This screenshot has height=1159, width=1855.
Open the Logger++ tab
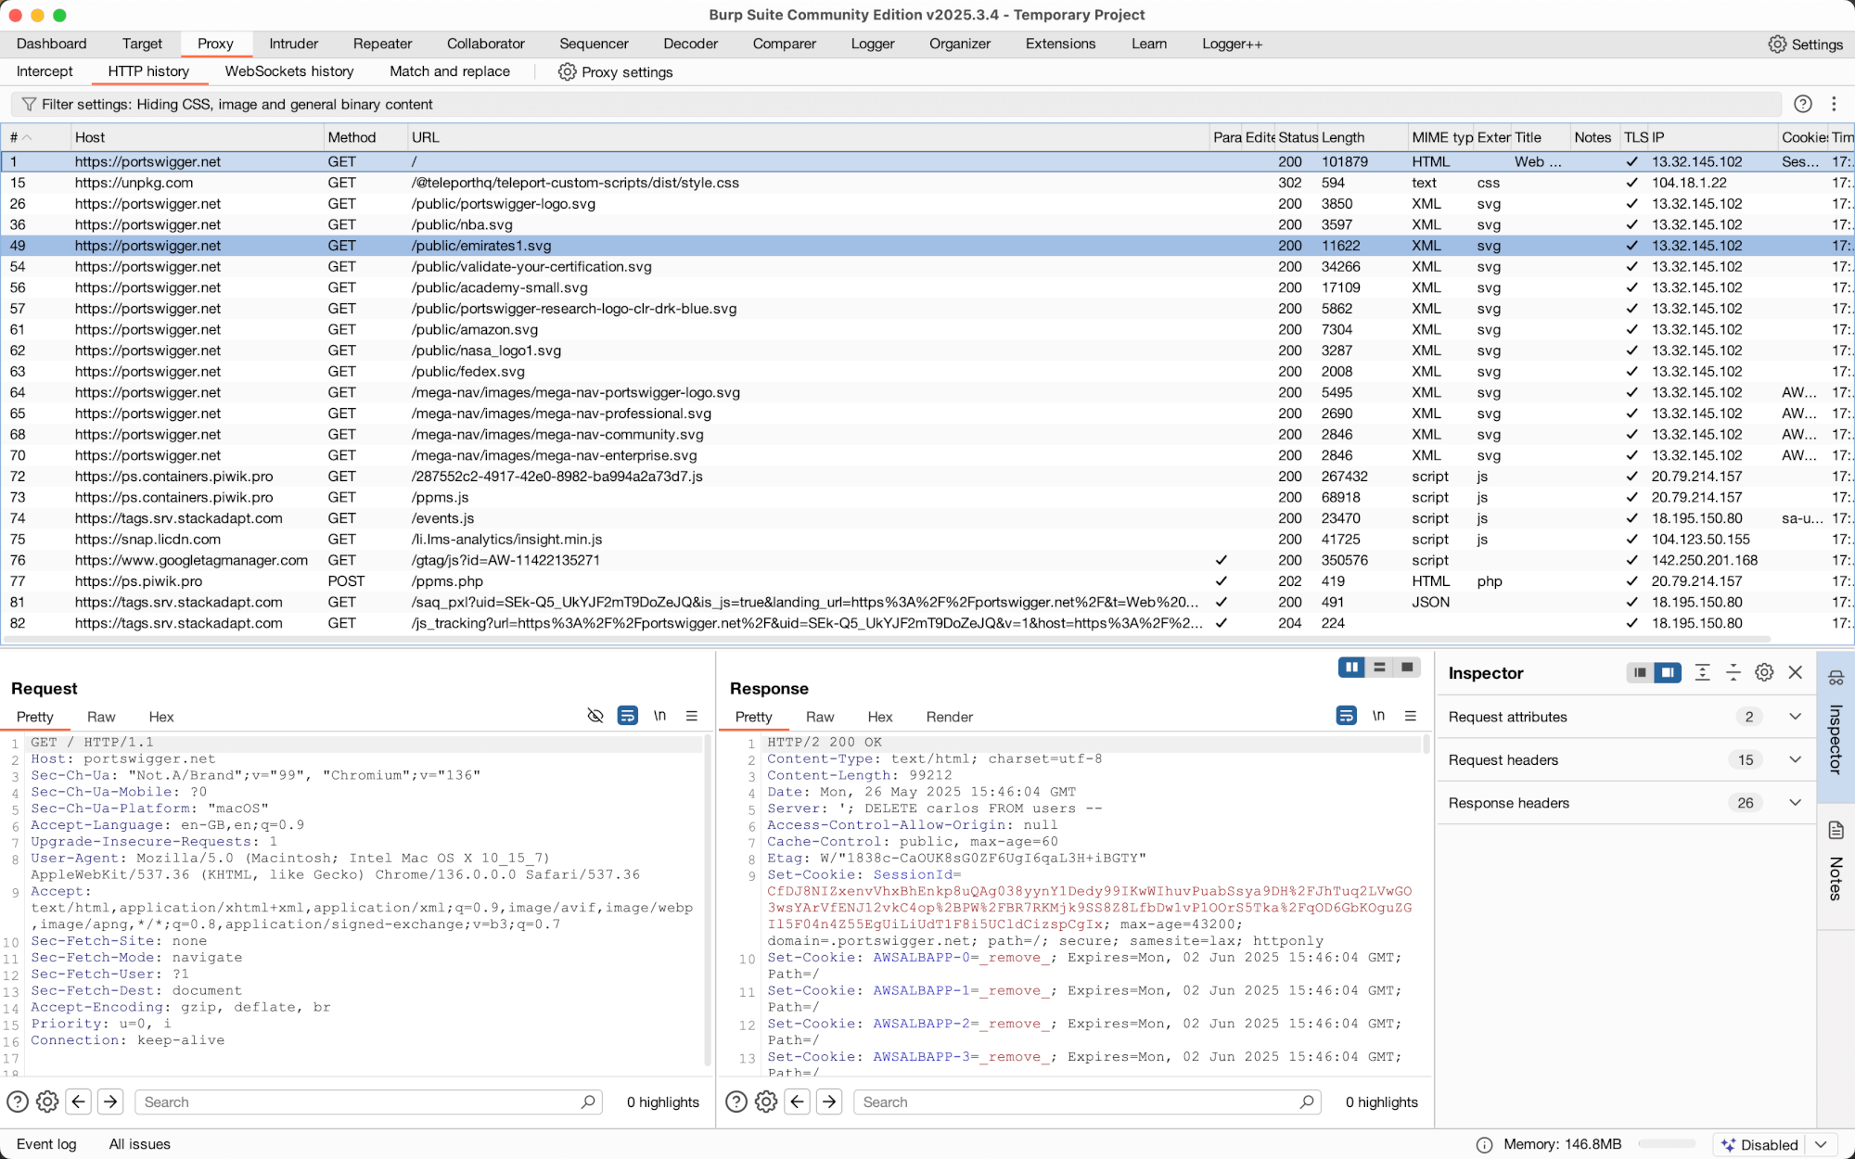pos(1232,44)
